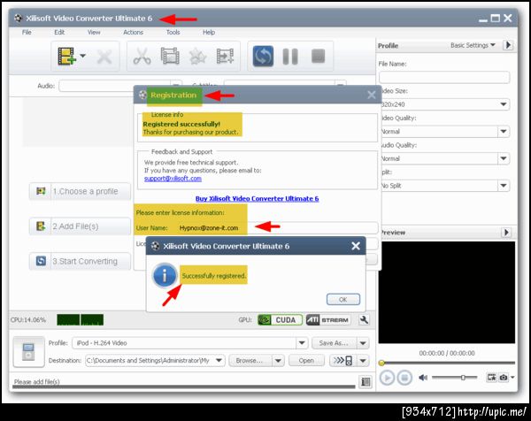
Task: Expand the Profile panel arrow button
Action: coord(508,45)
